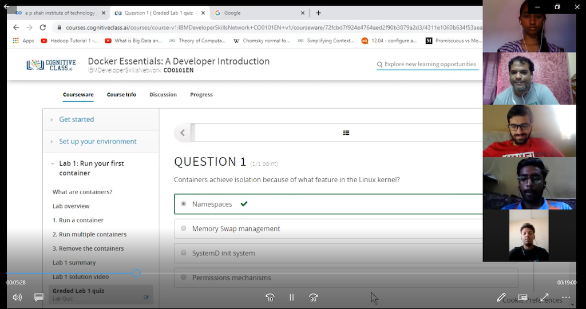The image size is (586, 309).
Task: Close the a p shah institute tab
Action: [x=104, y=13]
